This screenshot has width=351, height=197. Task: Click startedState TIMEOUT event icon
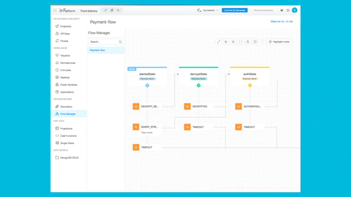click(x=136, y=147)
